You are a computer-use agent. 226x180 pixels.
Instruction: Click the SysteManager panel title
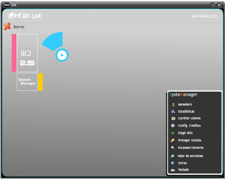tap(183, 94)
